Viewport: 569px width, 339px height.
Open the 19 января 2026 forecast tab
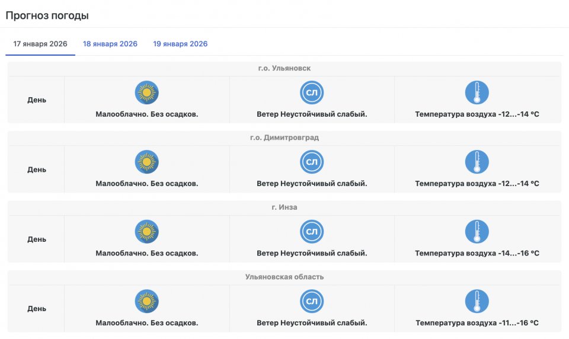(x=180, y=44)
